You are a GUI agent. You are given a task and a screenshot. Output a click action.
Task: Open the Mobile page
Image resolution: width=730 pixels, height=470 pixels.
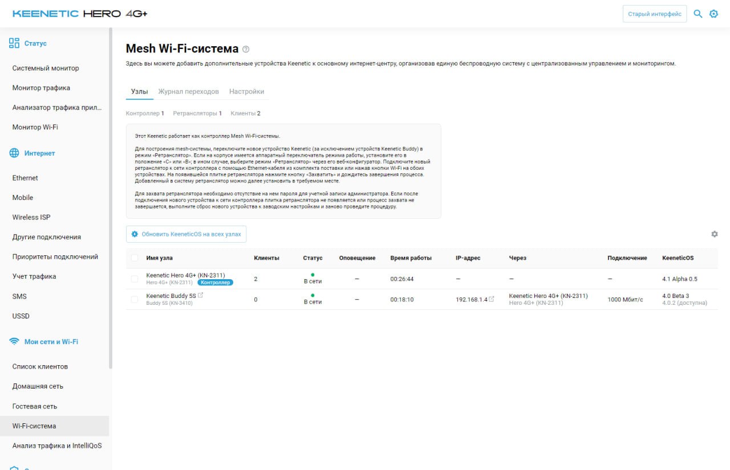point(23,198)
